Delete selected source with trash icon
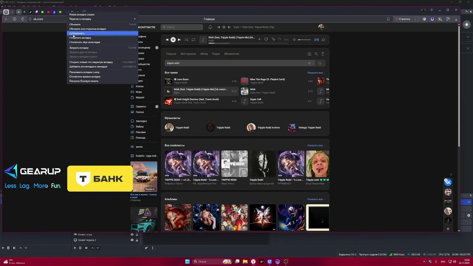The height and width of the screenshot is (266, 473). (80, 248)
